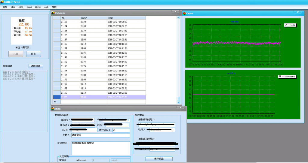The image size is (308, 163).
Task: Click cell 2018-02-27 18:14:33
Action: click(127, 62)
